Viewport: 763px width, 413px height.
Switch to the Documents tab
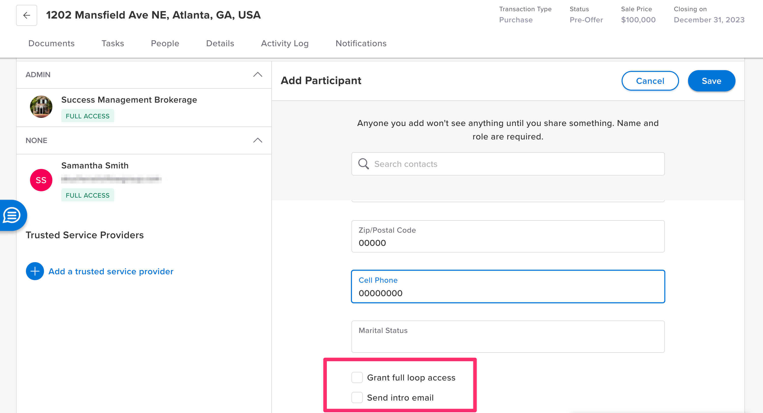click(51, 43)
